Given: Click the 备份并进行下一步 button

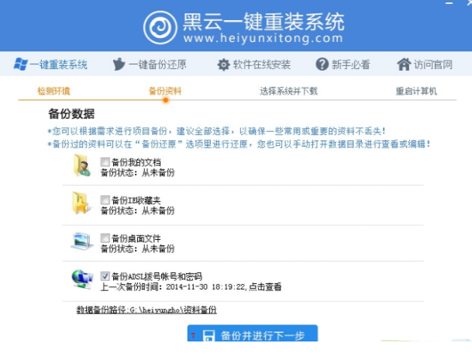Looking at the screenshot, I should point(253,334).
